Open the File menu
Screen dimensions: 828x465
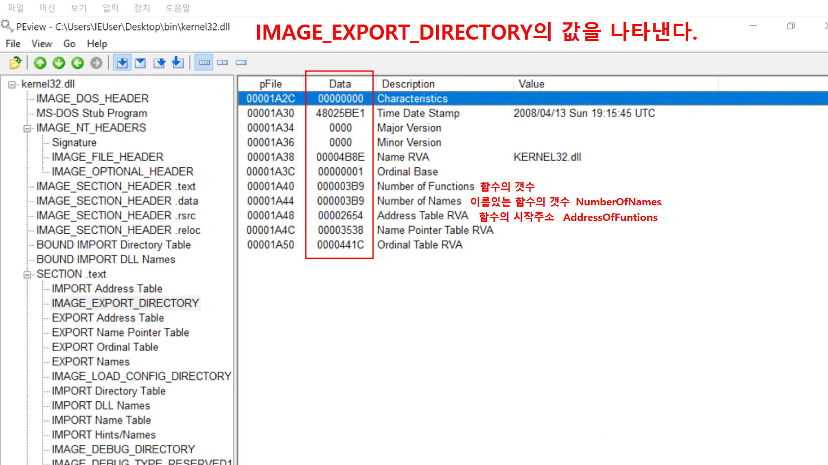(13, 43)
